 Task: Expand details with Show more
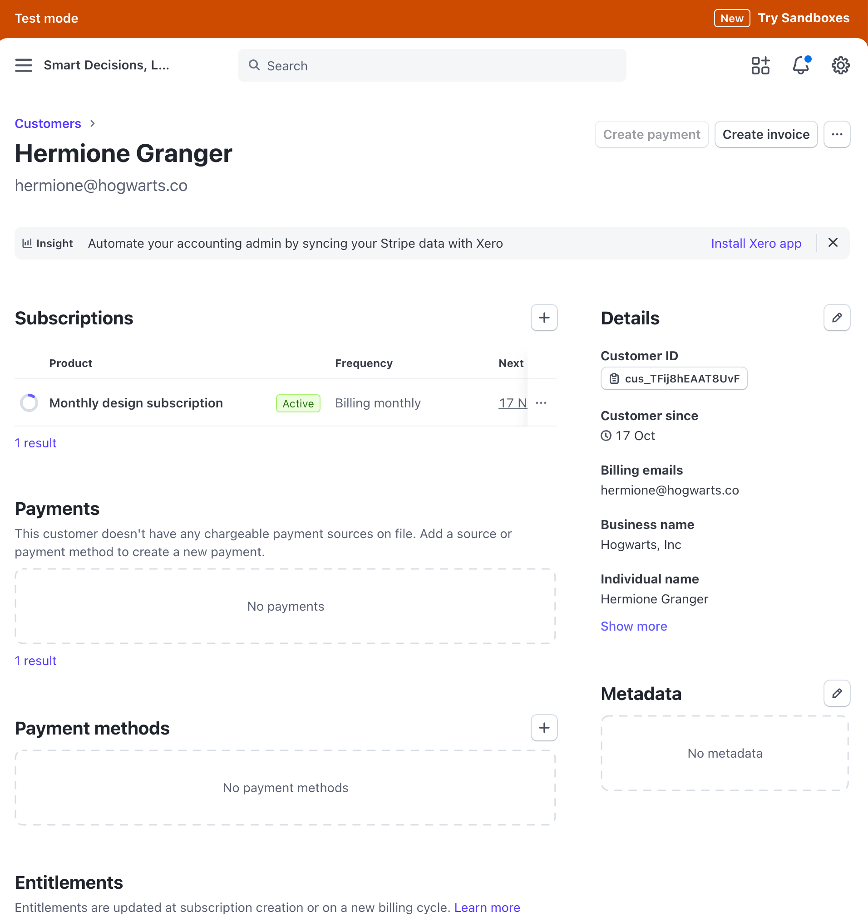pyautogui.click(x=633, y=627)
